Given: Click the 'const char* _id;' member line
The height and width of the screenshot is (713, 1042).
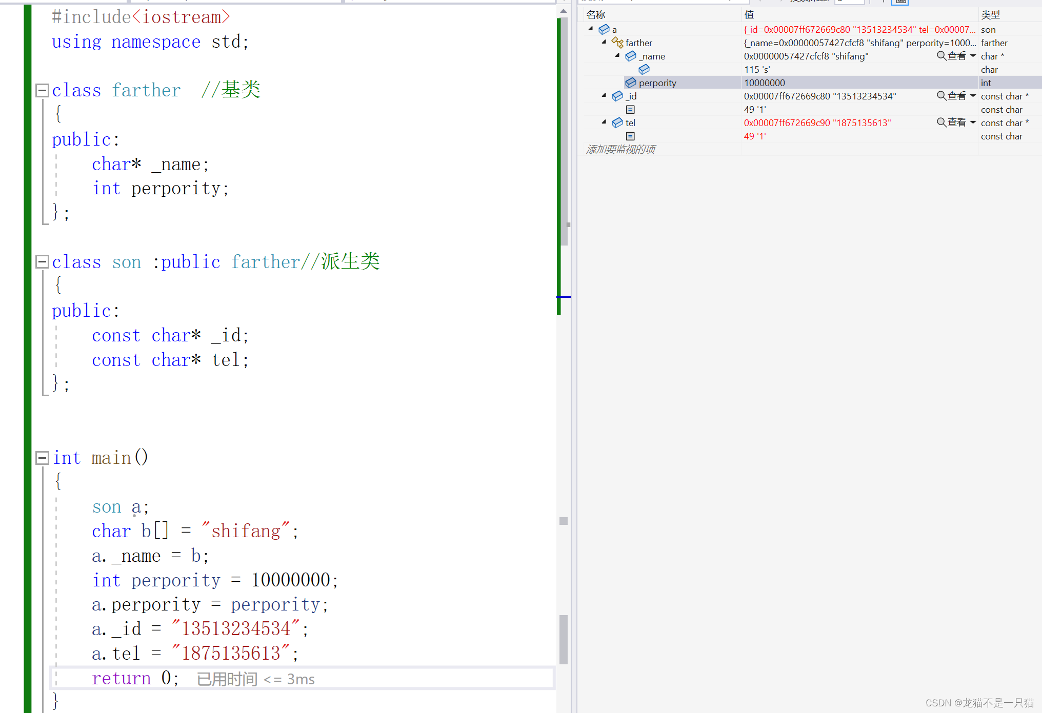Looking at the screenshot, I should [x=170, y=335].
